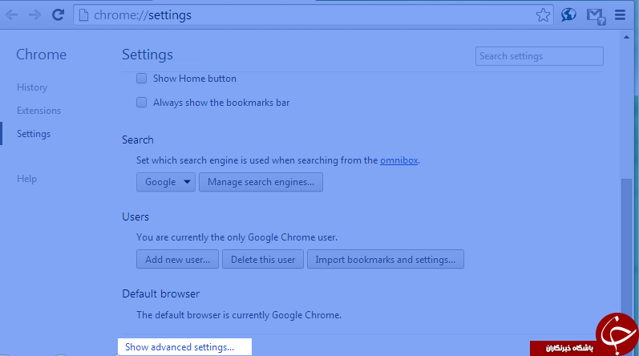
Task: Tick Always show the bookmarks bar
Action: (x=141, y=103)
